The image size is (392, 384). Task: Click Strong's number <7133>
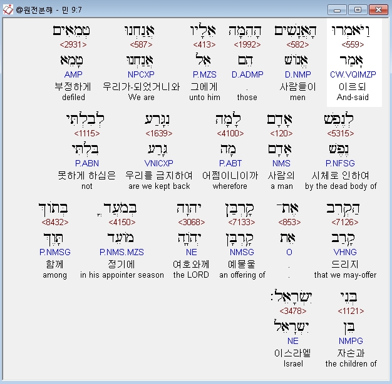[242, 222]
